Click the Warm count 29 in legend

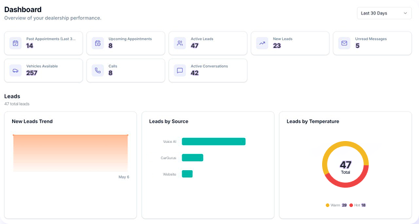(x=344, y=205)
